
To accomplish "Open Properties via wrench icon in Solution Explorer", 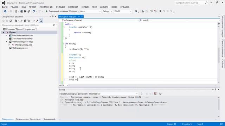I will click(x=37, y=21).
